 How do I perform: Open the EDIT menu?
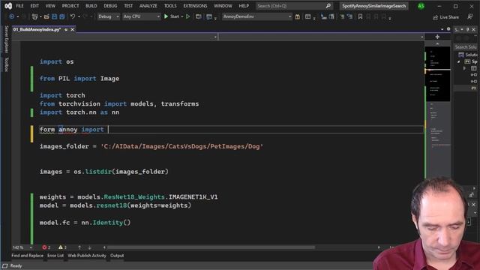coord(34,6)
